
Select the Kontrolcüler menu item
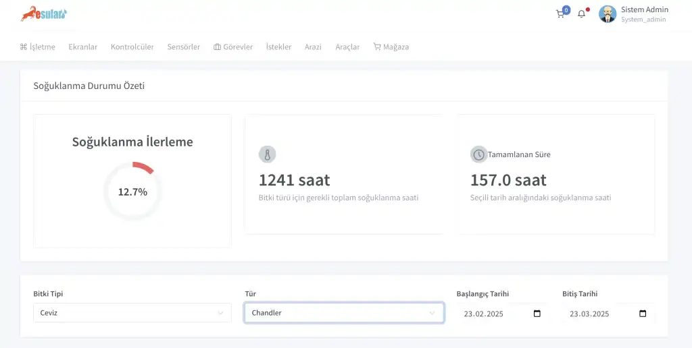coord(132,47)
